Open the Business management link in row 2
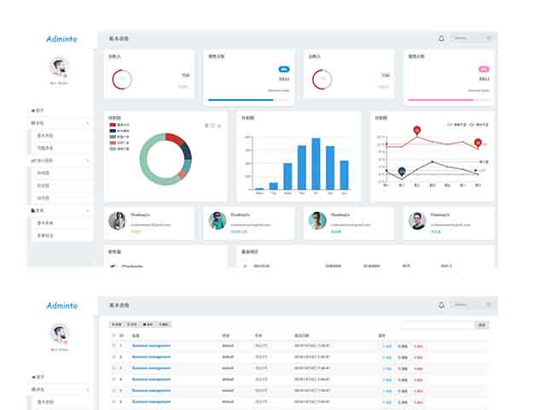This screenshot has width=546, height=410. pyautogui.click(x=151, y=357)
